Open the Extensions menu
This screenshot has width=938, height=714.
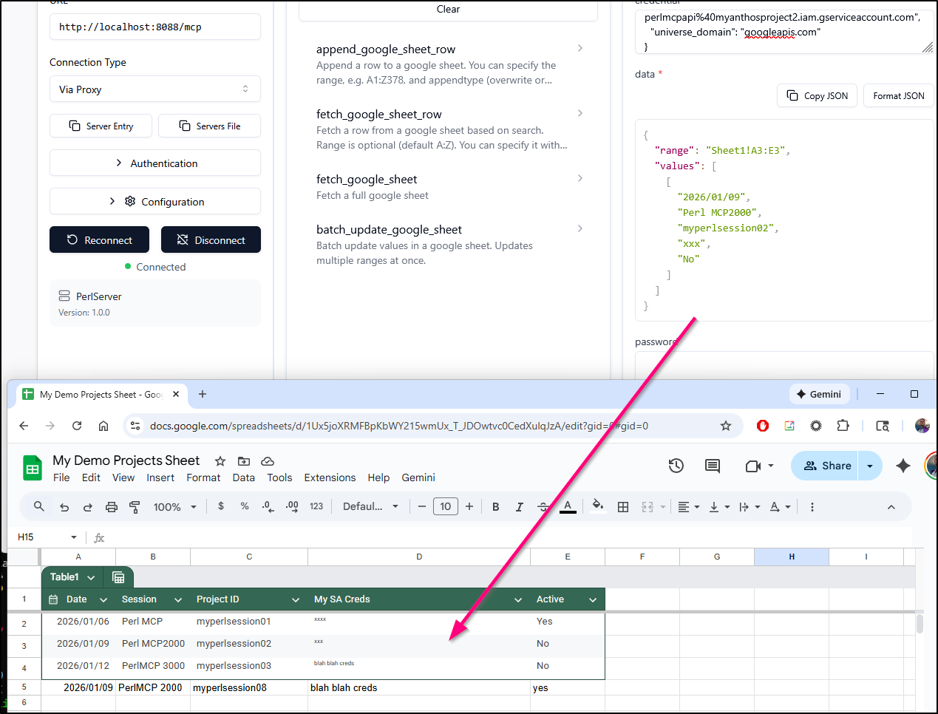click(330, 478)
